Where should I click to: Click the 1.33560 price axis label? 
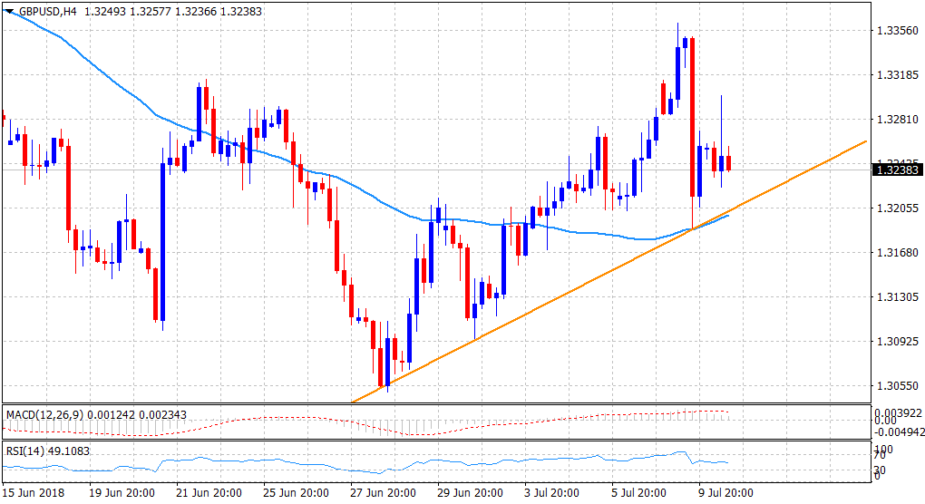[899, 30]
